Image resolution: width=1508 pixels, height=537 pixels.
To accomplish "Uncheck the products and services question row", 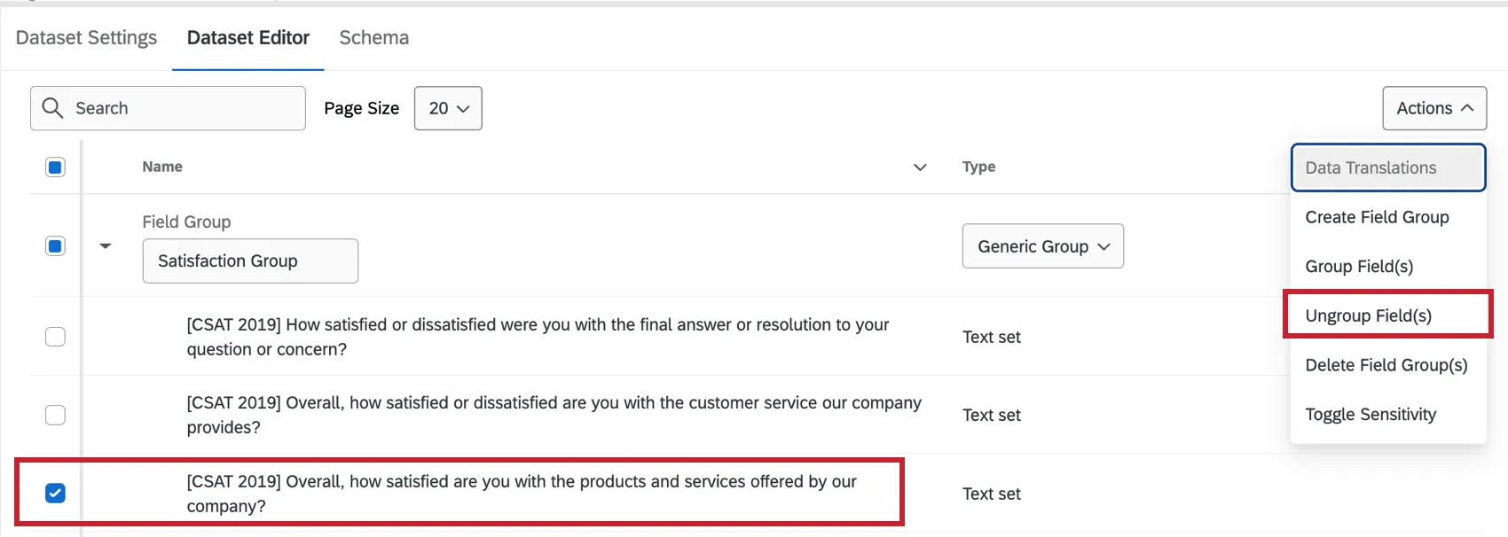I will [x=55, y=493].
